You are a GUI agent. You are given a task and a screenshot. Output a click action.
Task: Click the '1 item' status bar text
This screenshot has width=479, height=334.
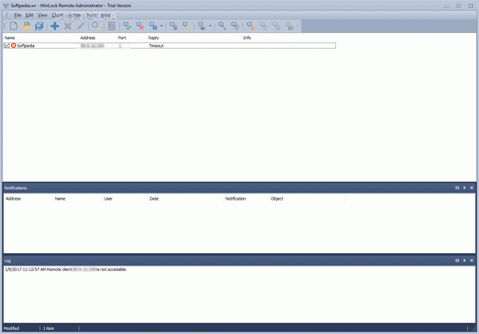(49, 328)
